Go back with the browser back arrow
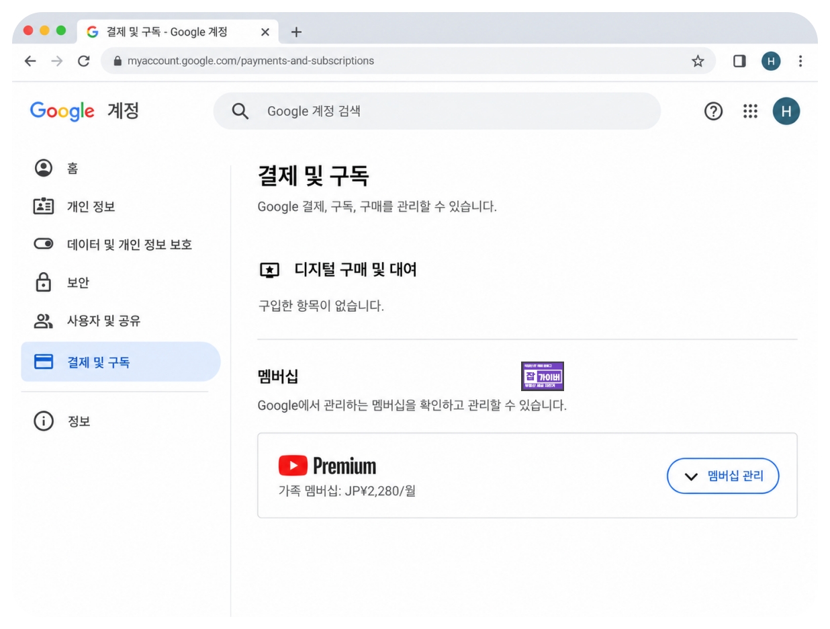The image size is (830, 629). click(30, 61)
